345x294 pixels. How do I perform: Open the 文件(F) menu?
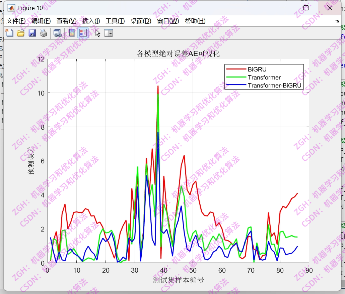[16, 21]
